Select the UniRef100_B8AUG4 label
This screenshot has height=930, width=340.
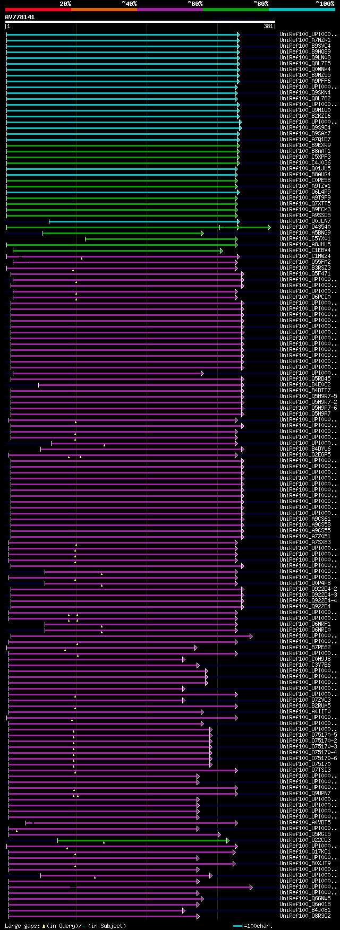305,174
